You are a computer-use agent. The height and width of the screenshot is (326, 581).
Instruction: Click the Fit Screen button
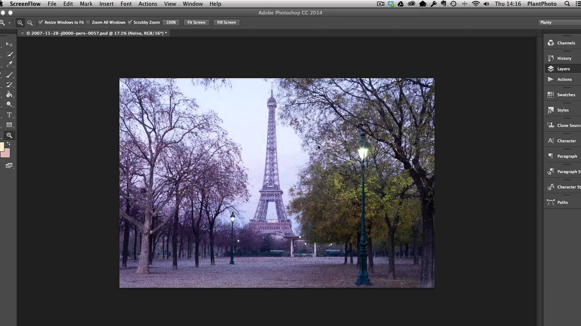tap(197, 22)
